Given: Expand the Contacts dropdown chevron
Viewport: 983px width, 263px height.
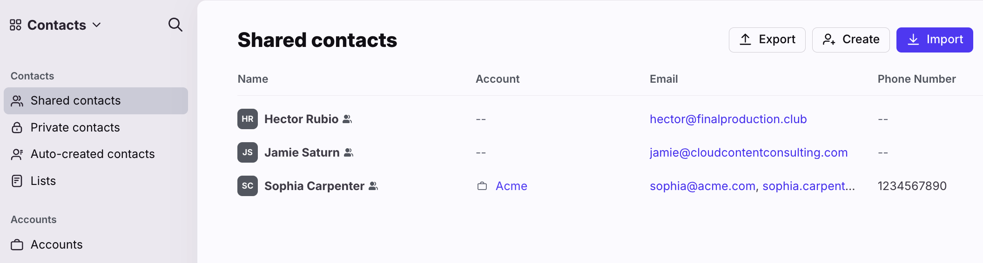Looking at the screenshot, I should click(97, 25).
